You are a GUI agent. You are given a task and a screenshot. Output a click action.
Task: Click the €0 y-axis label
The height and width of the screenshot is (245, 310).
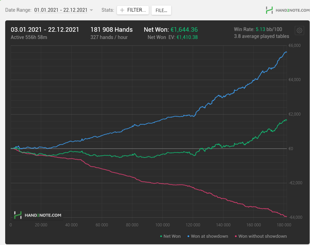pos(291,149)
